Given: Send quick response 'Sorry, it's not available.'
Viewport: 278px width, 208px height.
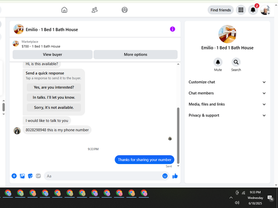Looking at the screenshot, I should tap(54, 107).
